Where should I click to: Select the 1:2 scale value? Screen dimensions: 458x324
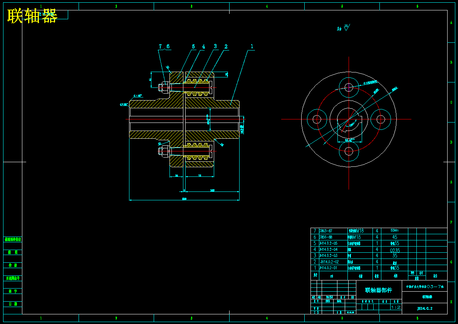click(x=396, y=307)
